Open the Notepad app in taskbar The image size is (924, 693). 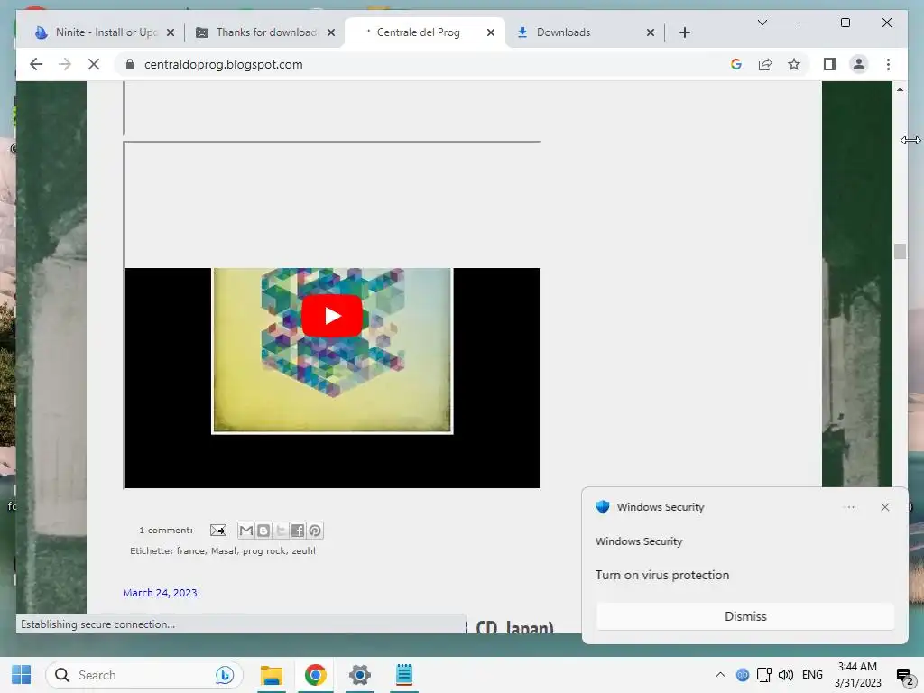point(403,675)
